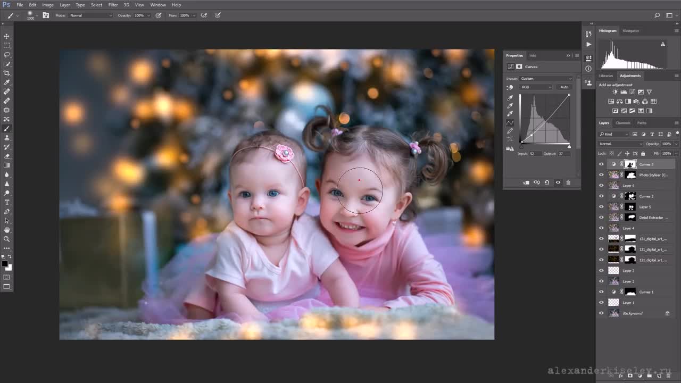Select the Lasso tool

pos(7,55)
